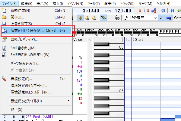Click 環境設定(E) in the File menu
Viewport: 181px width, 121px height.
pyautogui.click(x=21, y=79)
